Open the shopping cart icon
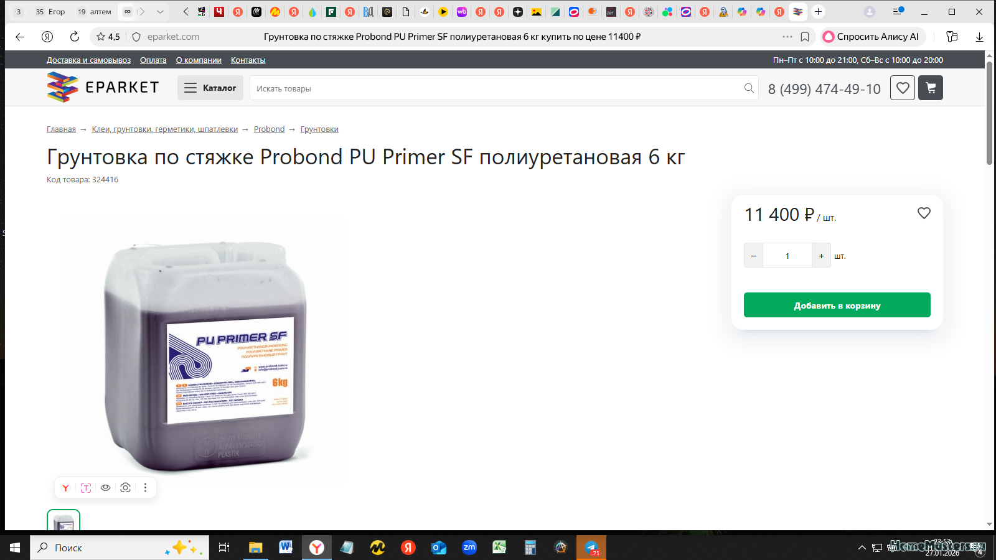 pos(931,88)
